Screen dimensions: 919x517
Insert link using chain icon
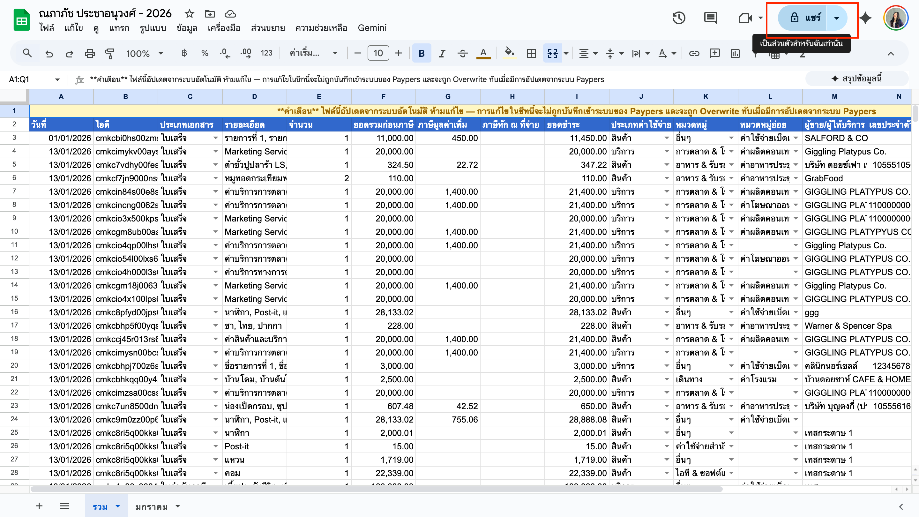[x=694, y=54]
